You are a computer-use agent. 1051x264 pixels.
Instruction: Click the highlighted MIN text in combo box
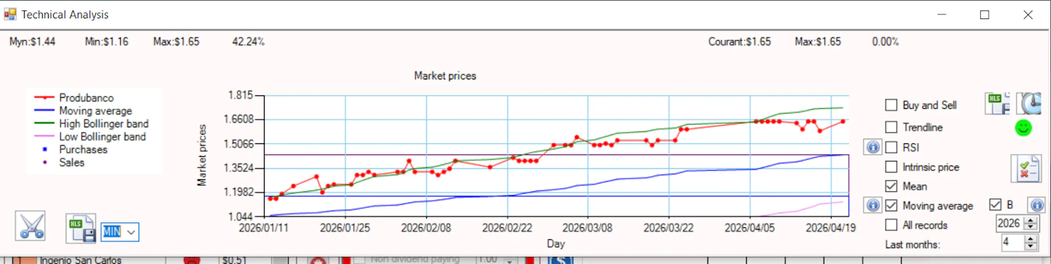point(112,232)
